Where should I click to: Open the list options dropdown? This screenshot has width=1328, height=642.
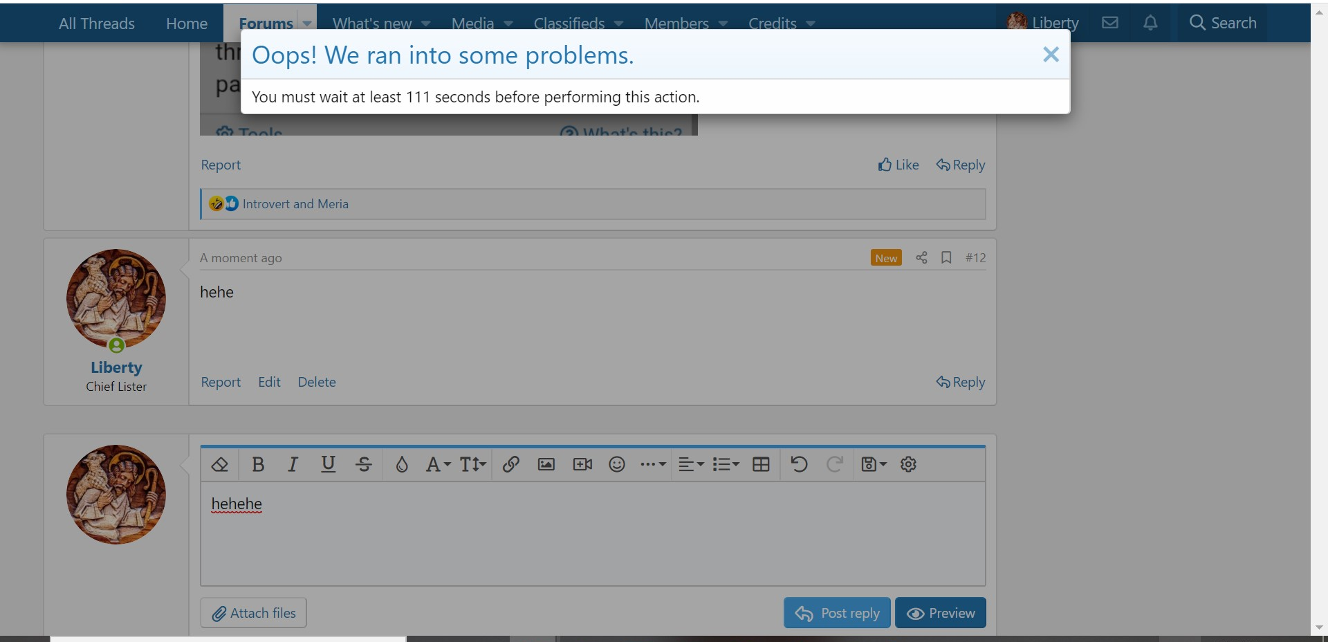click(x=726, y=464)
